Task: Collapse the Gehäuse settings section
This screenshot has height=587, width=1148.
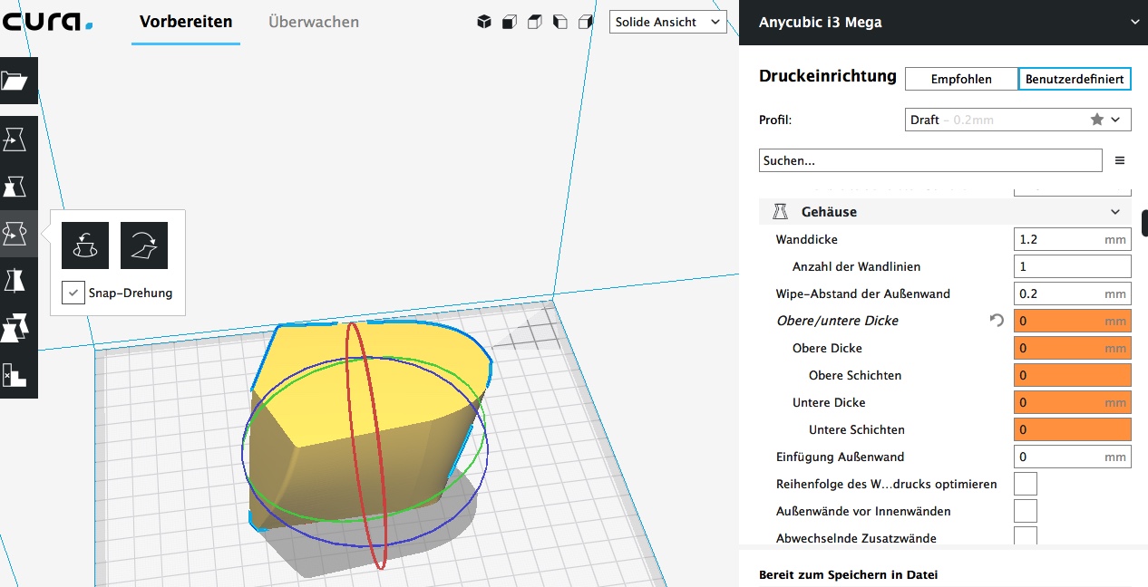Action: (1115, 212)
